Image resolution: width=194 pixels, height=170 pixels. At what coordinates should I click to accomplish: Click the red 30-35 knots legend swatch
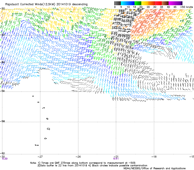click(x=158, y=3)
